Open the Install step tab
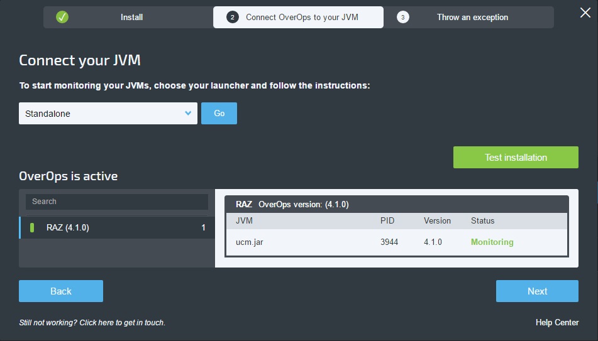The width and height of the screenshot is (598, 341). (x=128, y=17)
